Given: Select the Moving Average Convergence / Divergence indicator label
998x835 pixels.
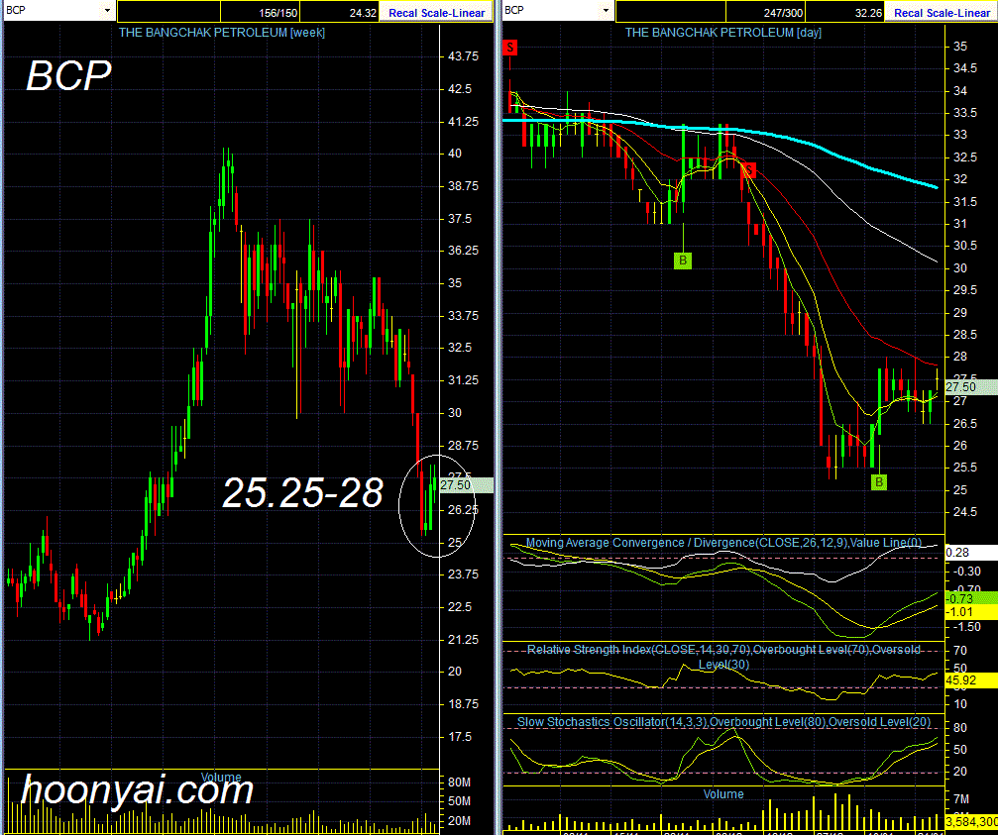Looking at the screenshot, I should coord(723,543).
